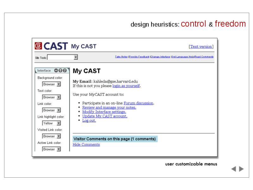Click Provide Feedback link

click(139, 57)
